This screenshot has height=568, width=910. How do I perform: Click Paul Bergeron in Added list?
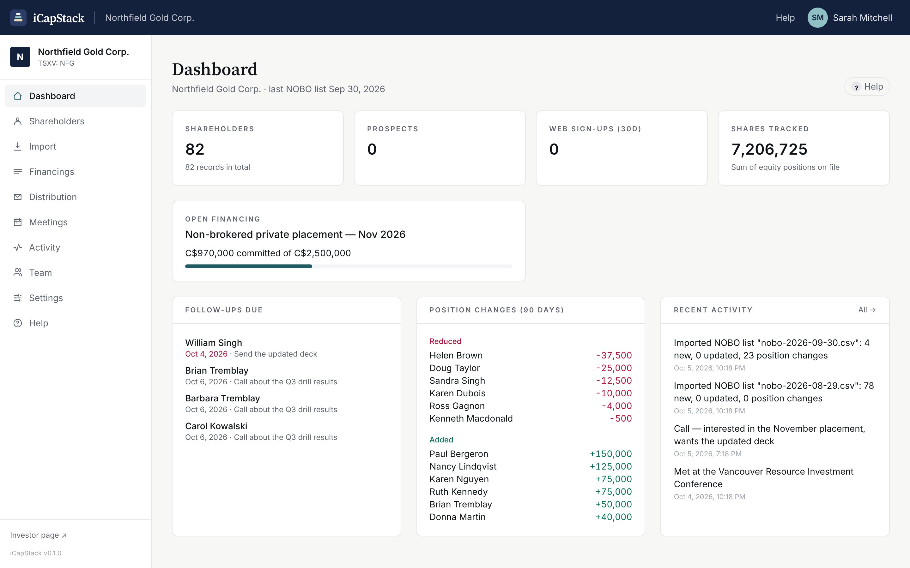(459, 454)
